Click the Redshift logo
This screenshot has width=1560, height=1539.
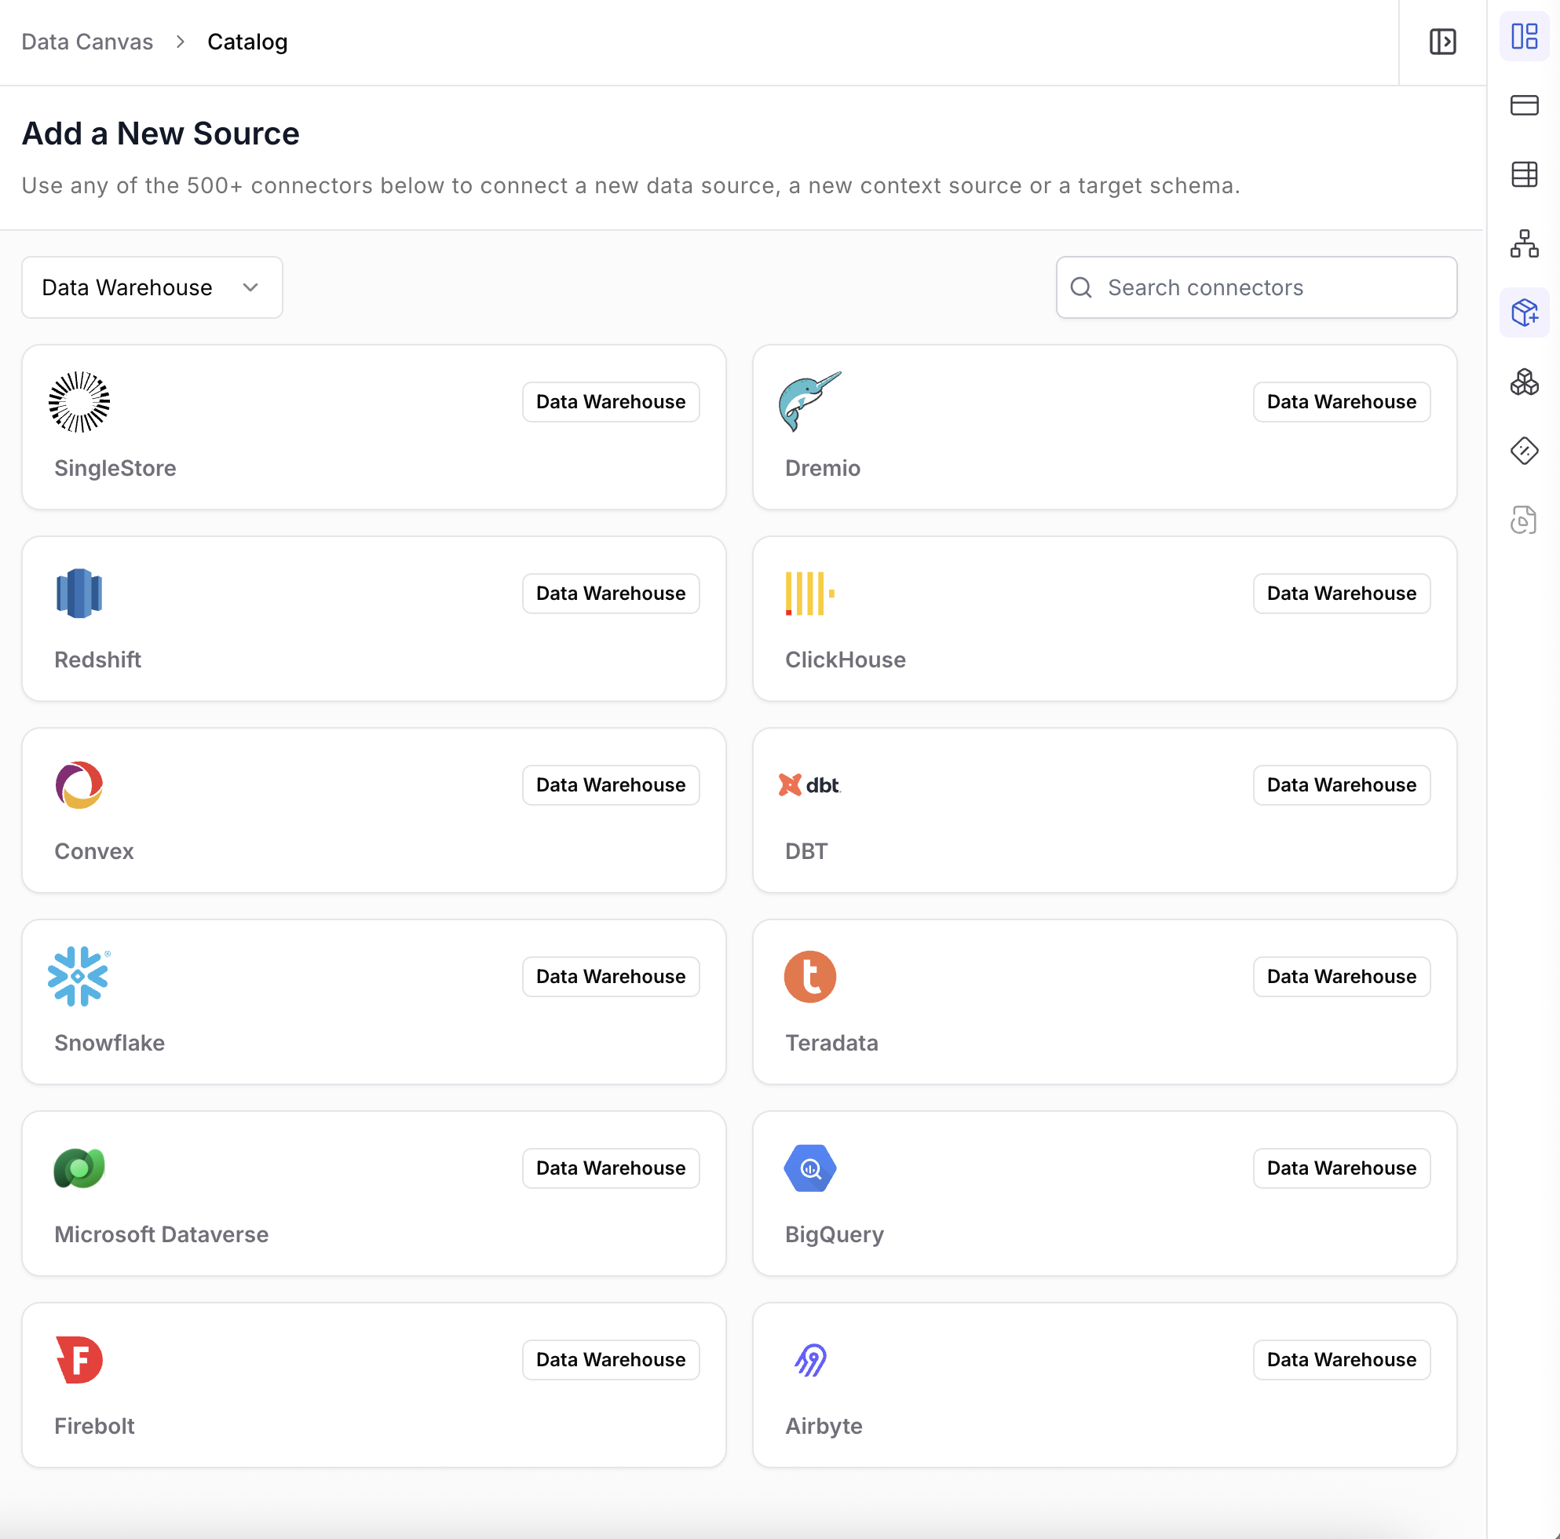(x=79, y=594)
